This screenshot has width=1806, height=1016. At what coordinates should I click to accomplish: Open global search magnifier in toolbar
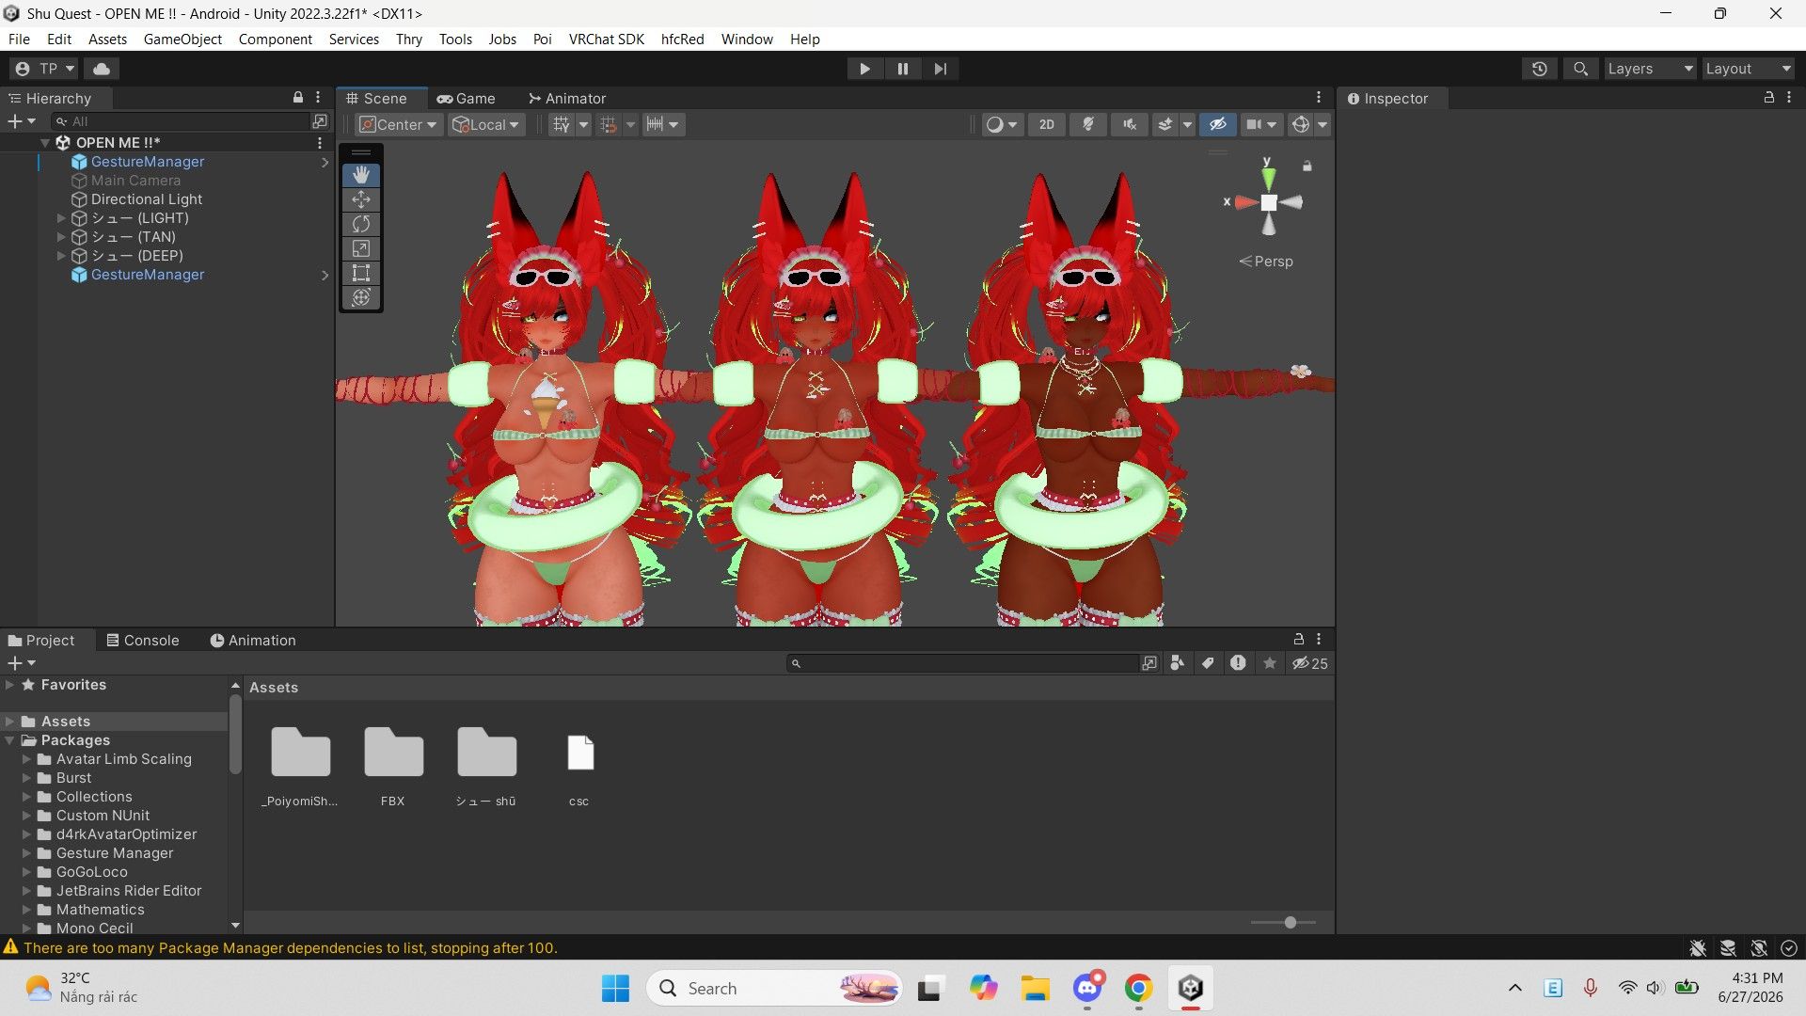tap(1581, 69)
